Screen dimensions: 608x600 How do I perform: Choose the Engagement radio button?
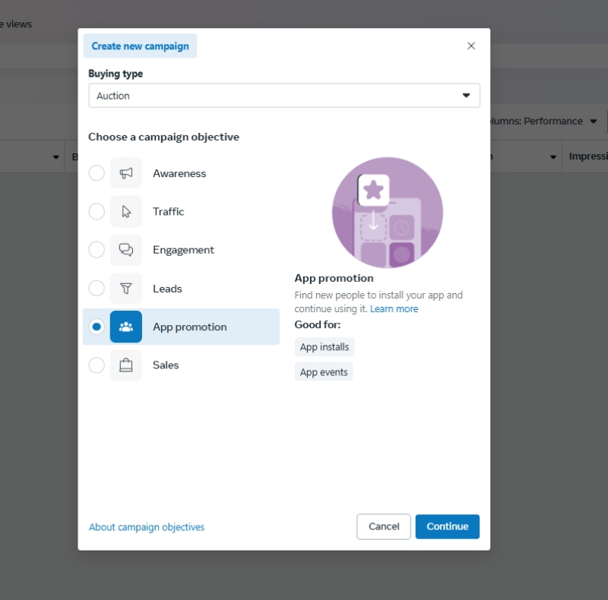coord(97,250)
